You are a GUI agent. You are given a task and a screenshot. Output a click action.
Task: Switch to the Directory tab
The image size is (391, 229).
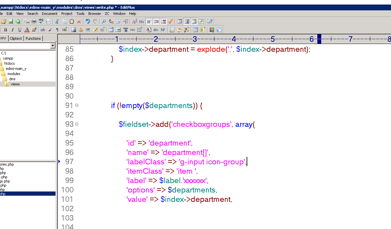click(4, 38)
